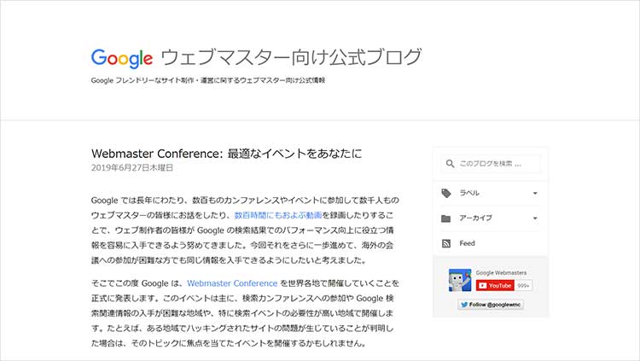Open the ラベル section label

[x=469, y=193]
